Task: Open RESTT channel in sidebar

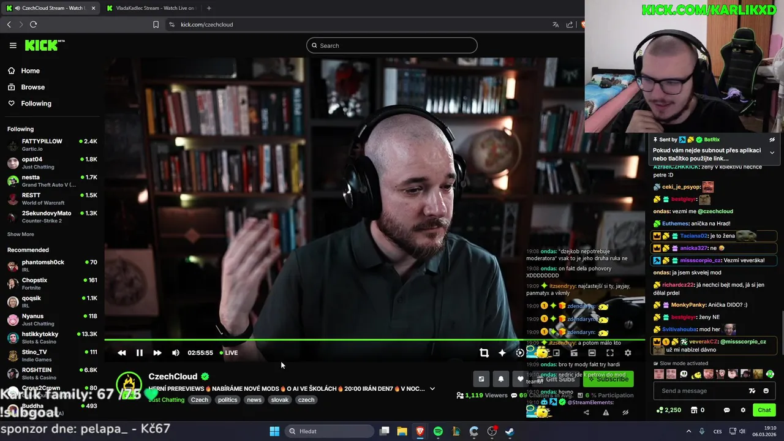Action: coord(52,199)
